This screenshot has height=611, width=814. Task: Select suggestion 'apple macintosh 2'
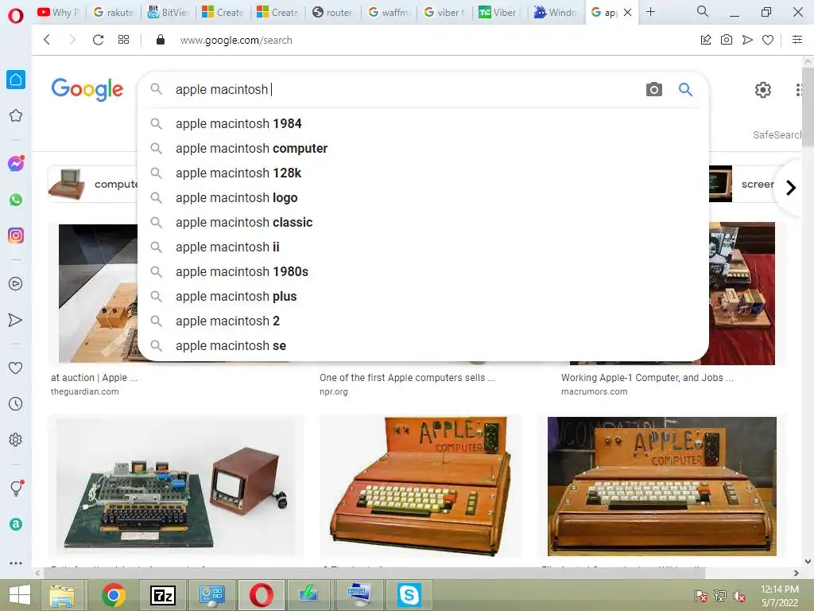click(x=423, y=321)
